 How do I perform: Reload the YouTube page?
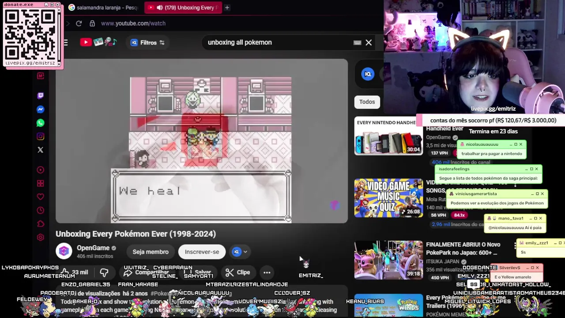[x=79, y=23]
